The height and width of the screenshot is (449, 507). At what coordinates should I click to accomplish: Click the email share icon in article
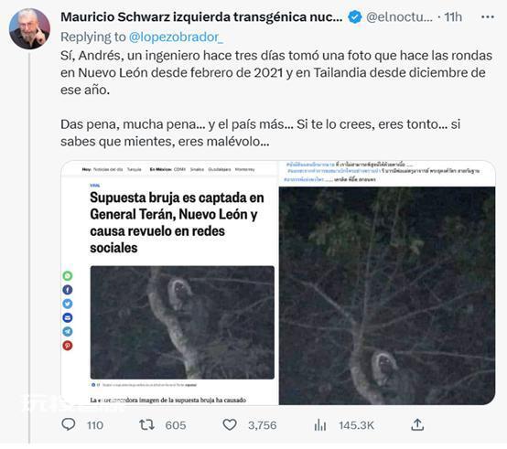tap(67, 318)
